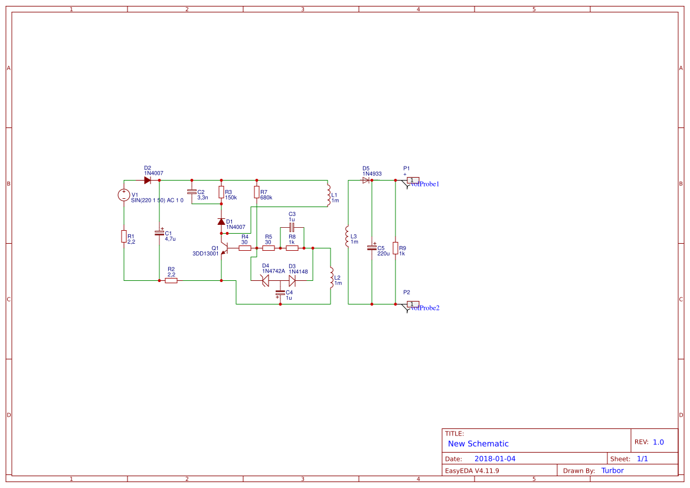Screen dimensions: 690x488
Task: Select the D5 1N4933 diode symbol
Action: (x=367, y=179)
